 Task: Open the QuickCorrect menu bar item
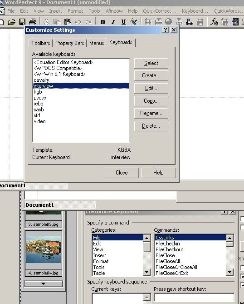tap(160, 11)
